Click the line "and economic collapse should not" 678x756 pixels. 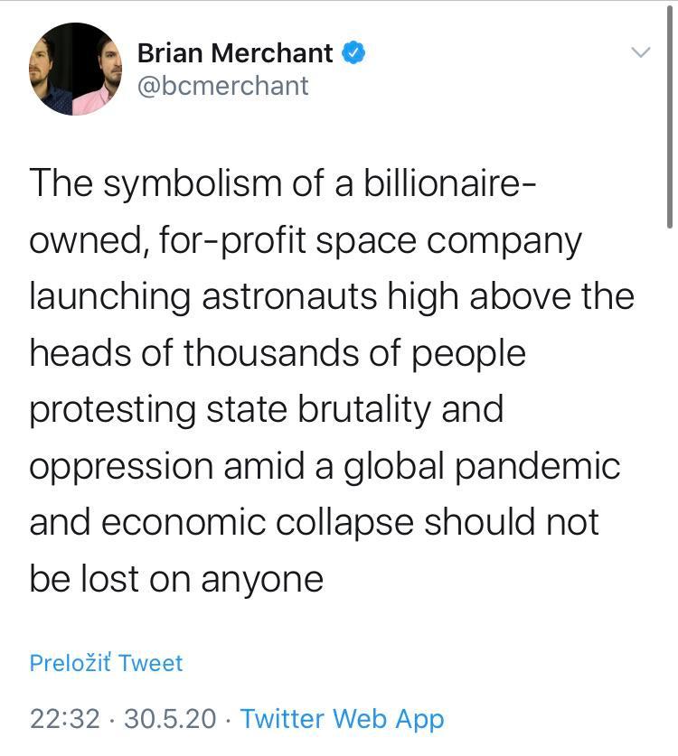click(x=315, y=522)
